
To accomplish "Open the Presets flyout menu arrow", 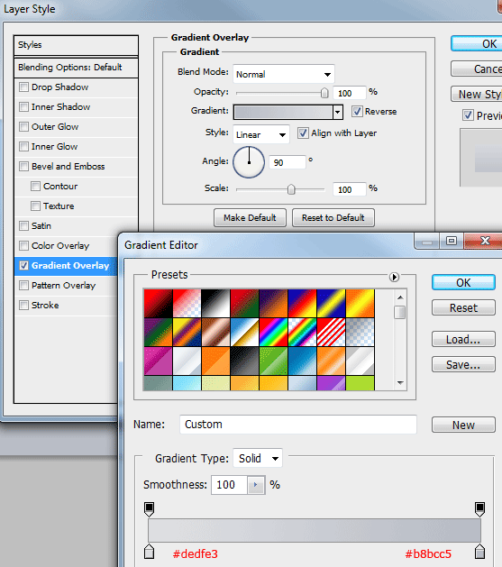I will point(394,277).
